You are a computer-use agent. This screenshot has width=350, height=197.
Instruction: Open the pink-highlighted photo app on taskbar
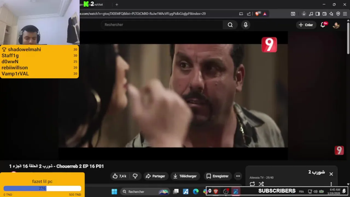tap(235, 192)
